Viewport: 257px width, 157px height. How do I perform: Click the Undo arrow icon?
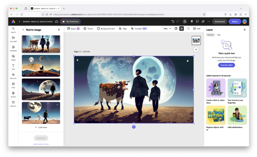[x=173, y=22]
